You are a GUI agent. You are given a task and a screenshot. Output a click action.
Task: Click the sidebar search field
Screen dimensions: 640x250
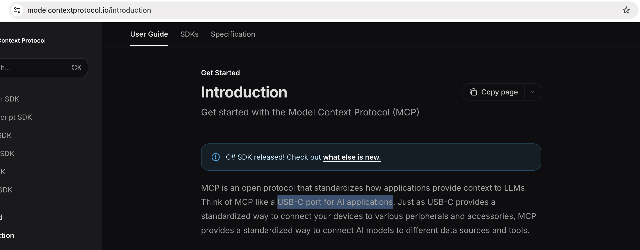tap(44, 68)
